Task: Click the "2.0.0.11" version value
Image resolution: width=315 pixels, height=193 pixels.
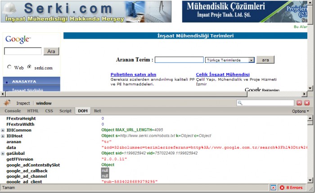Action: (x=114, y=159)
